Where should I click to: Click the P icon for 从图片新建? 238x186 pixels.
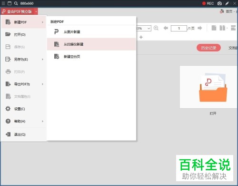click(x=56, y=31)
